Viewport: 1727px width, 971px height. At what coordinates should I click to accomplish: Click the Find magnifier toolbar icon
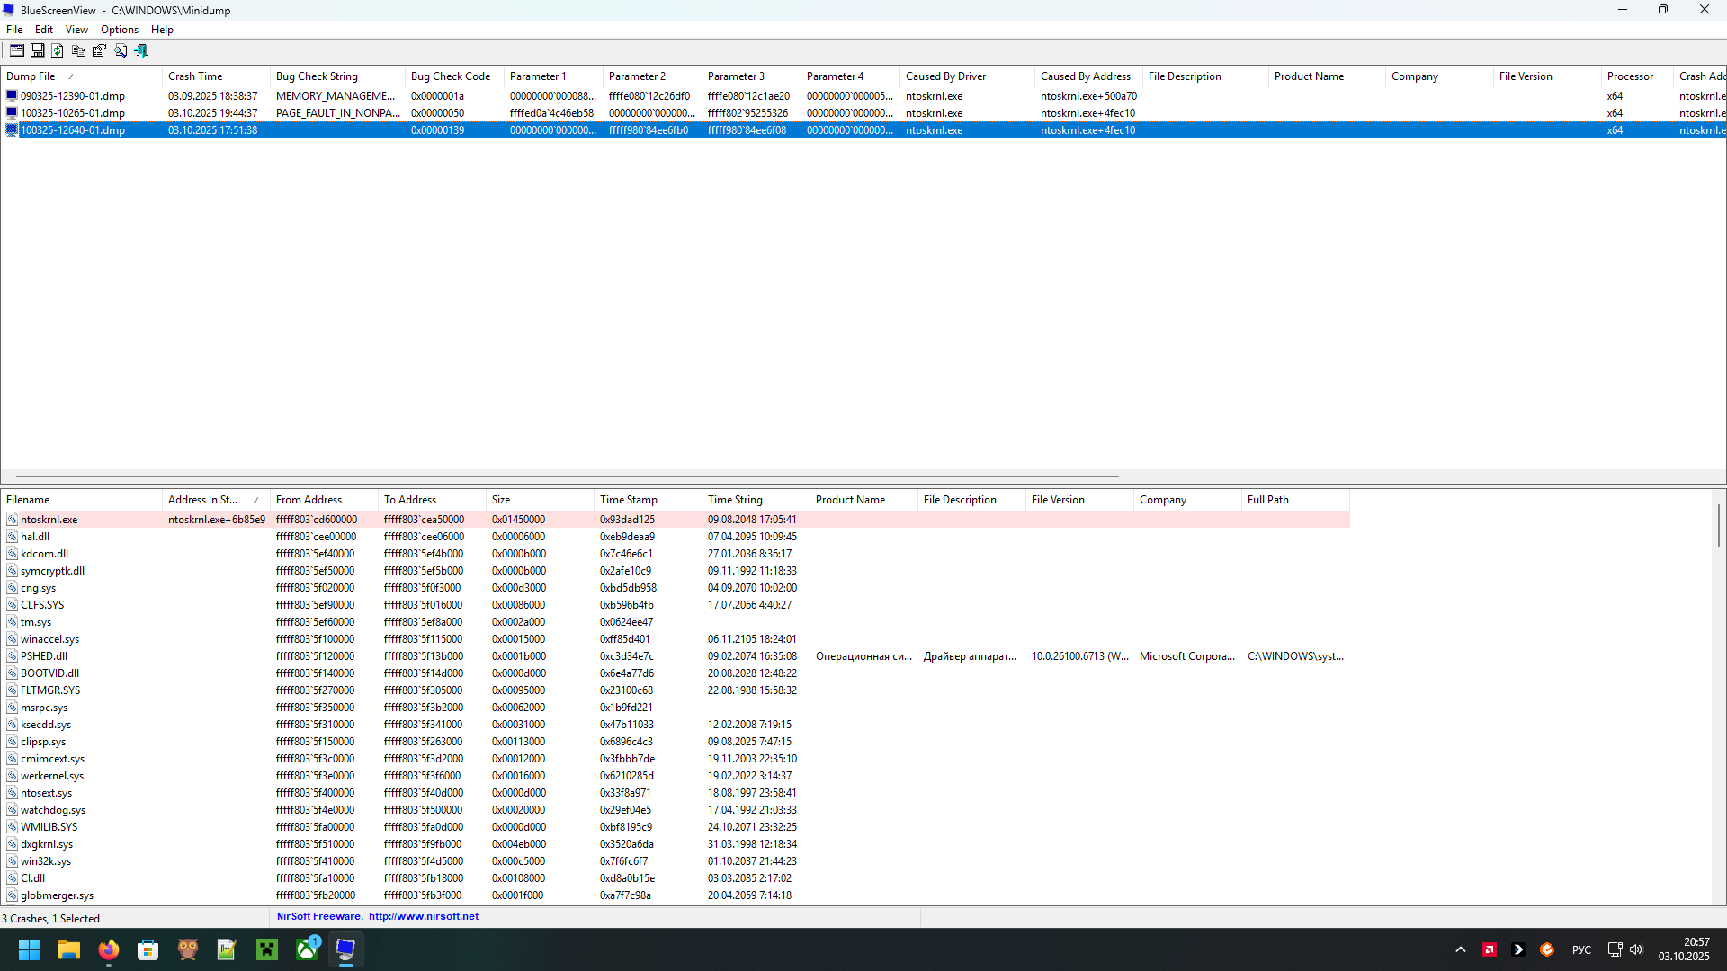coord(120,51)
